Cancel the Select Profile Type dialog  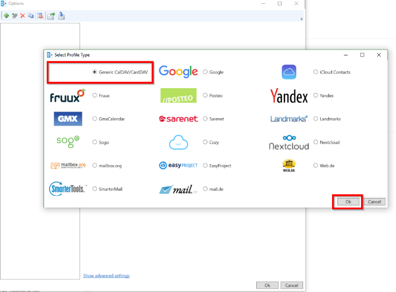[375, 202]
